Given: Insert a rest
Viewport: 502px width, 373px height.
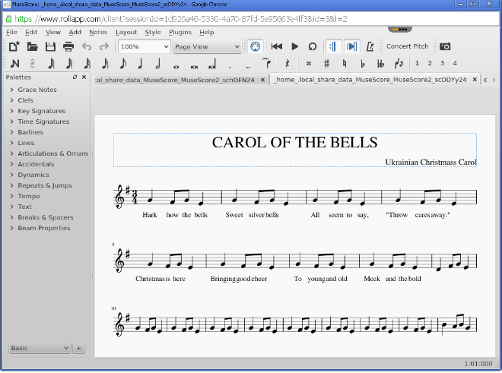Looking at the screenshot, I should pyautogui.click(x=288, y=63).
